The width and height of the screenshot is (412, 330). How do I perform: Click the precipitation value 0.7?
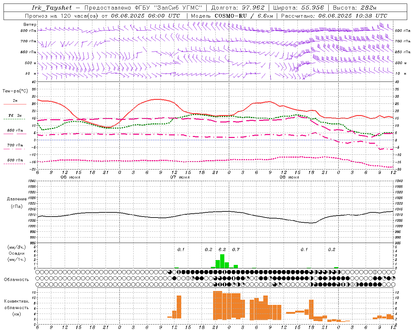point(236,249)
